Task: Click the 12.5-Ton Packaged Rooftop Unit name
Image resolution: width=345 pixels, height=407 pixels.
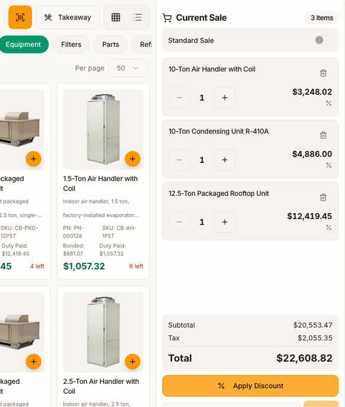Action: (x=219, y=193)
